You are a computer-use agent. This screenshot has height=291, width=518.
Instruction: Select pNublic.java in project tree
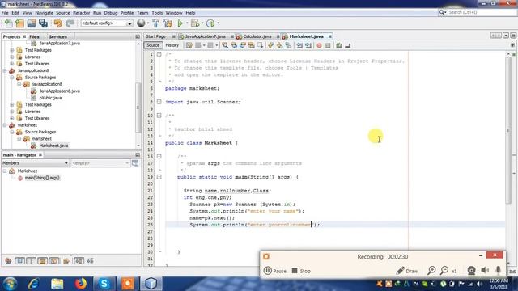[50, 98]
